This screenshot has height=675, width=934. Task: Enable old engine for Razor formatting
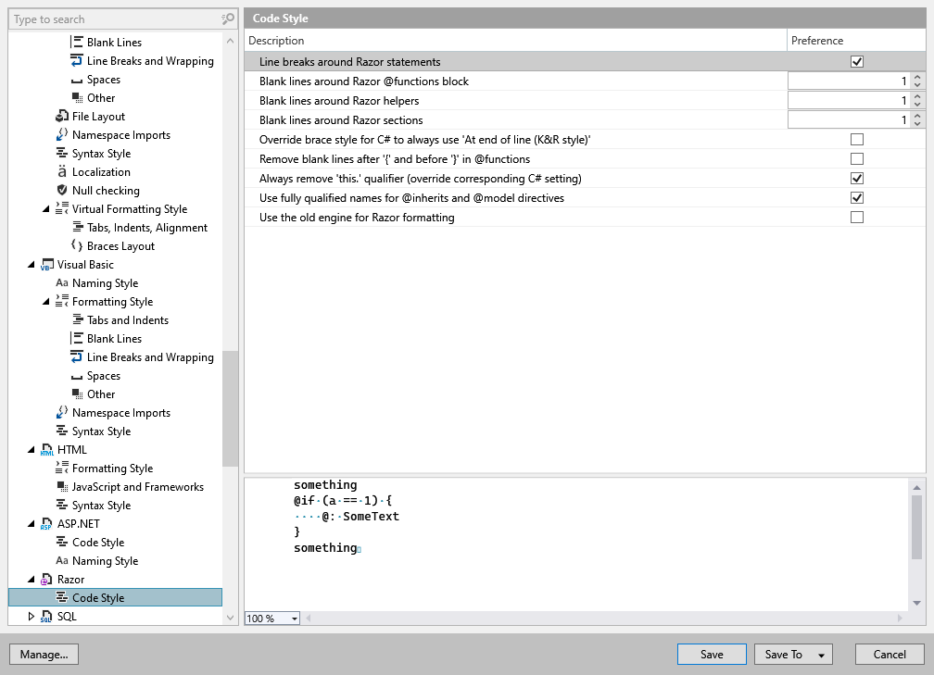[x=856, y=218]
